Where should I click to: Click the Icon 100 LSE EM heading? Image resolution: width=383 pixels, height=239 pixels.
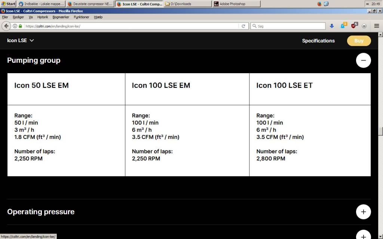click(161, 86)
